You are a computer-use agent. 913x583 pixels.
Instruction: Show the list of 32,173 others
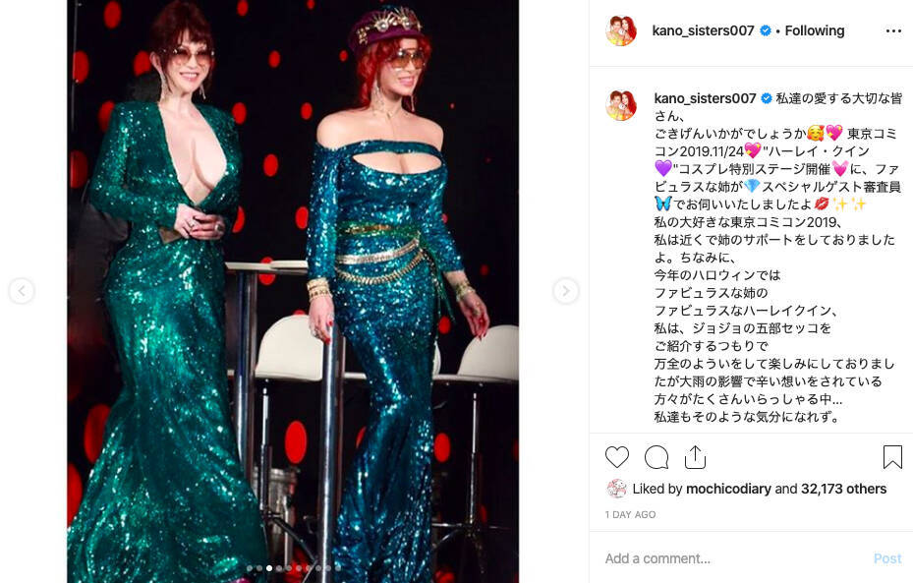click(x=843, y=489)
